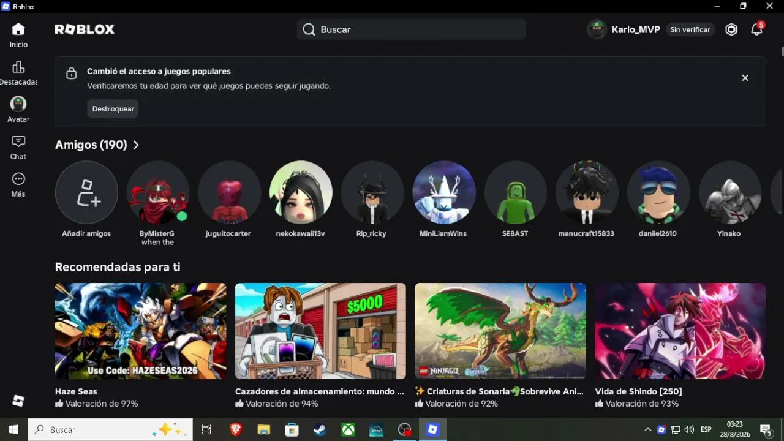
Task: Click the Roblox taskbar app button
Action: pos(433,430)
